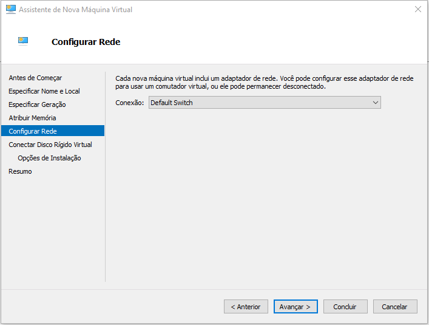The width and height of the screenshot is (429, 325).
Task: Click the wizard monitor icon beside Configurar Rede heading
Action: 23,41
